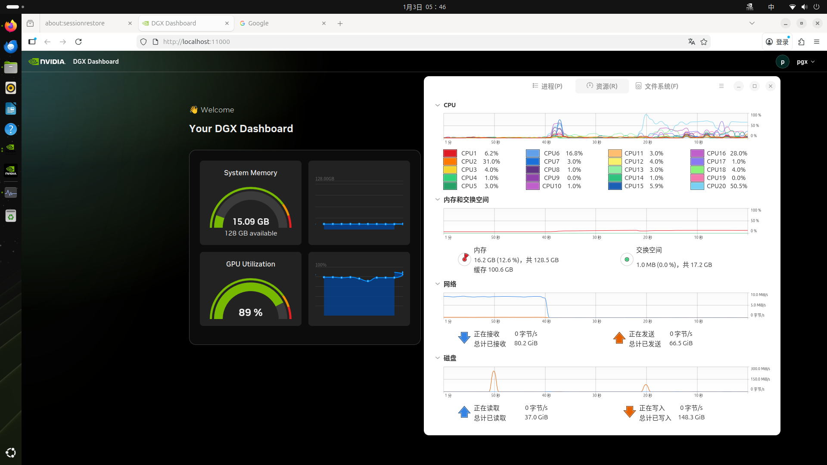Open System Monitor hamburger menu
This screenshot has height=465, width=827.
click(x=721, y=86)
